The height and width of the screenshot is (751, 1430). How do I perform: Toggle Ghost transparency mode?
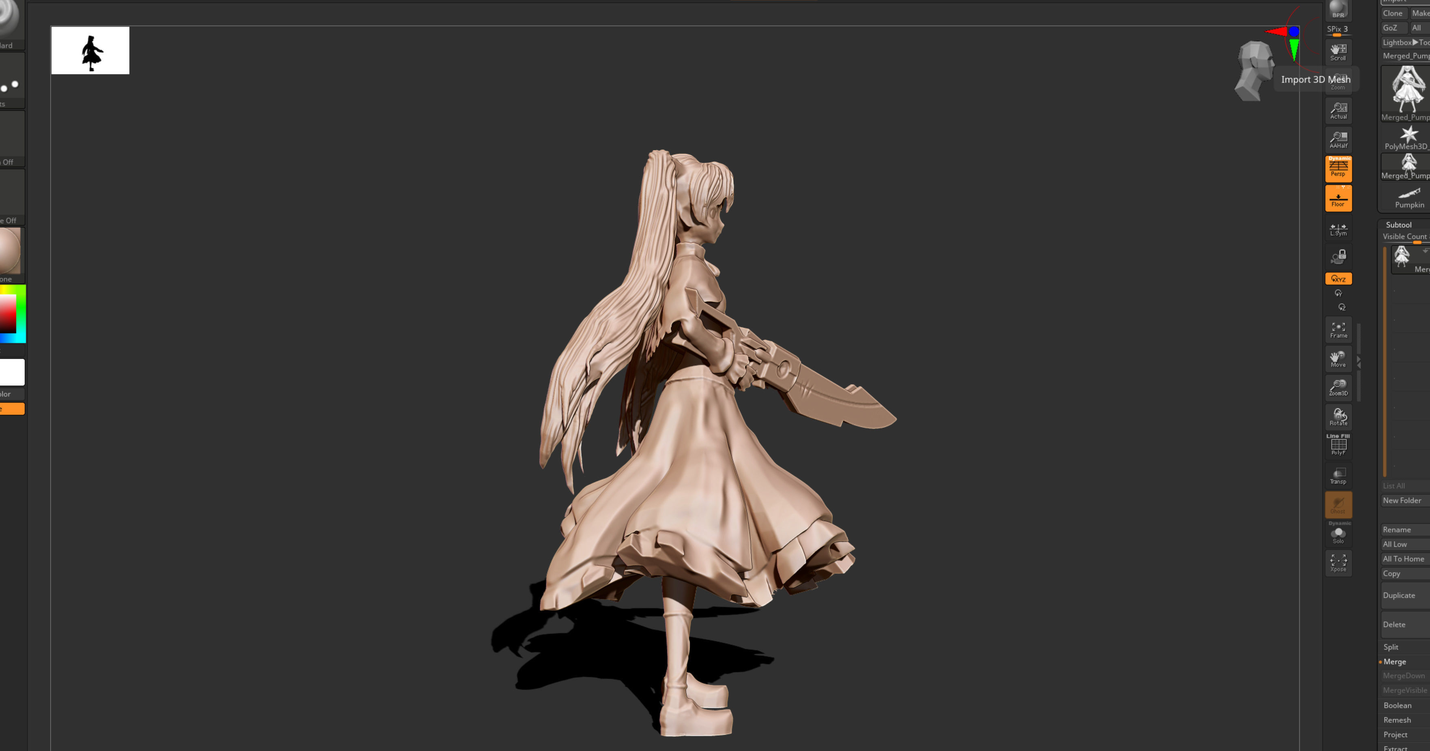pyautogui.click(x=1338, y=504)
